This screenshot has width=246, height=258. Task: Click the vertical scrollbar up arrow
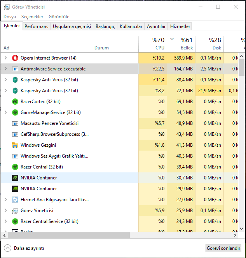(241, 56)
